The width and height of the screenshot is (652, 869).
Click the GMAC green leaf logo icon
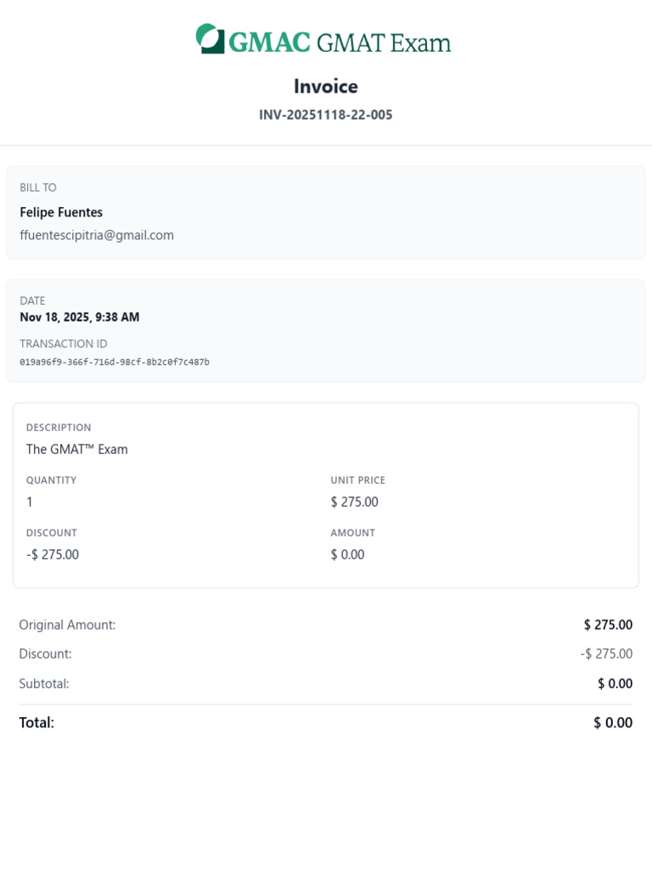point(211,39)
